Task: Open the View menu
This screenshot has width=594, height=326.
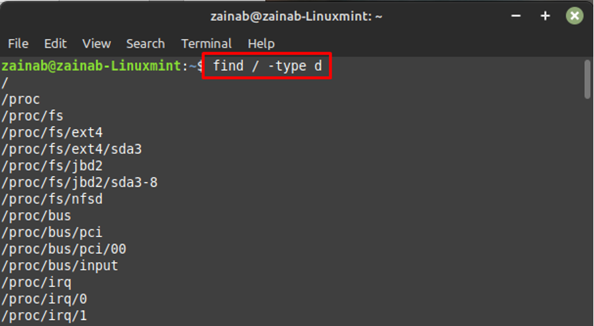Action: click(x=97, y=44)
